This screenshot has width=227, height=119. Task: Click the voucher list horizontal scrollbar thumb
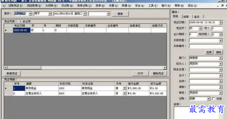[x=24, y=68]
